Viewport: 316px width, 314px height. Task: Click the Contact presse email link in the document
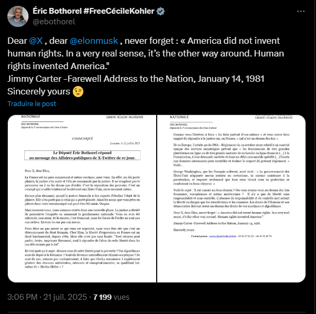222,236
